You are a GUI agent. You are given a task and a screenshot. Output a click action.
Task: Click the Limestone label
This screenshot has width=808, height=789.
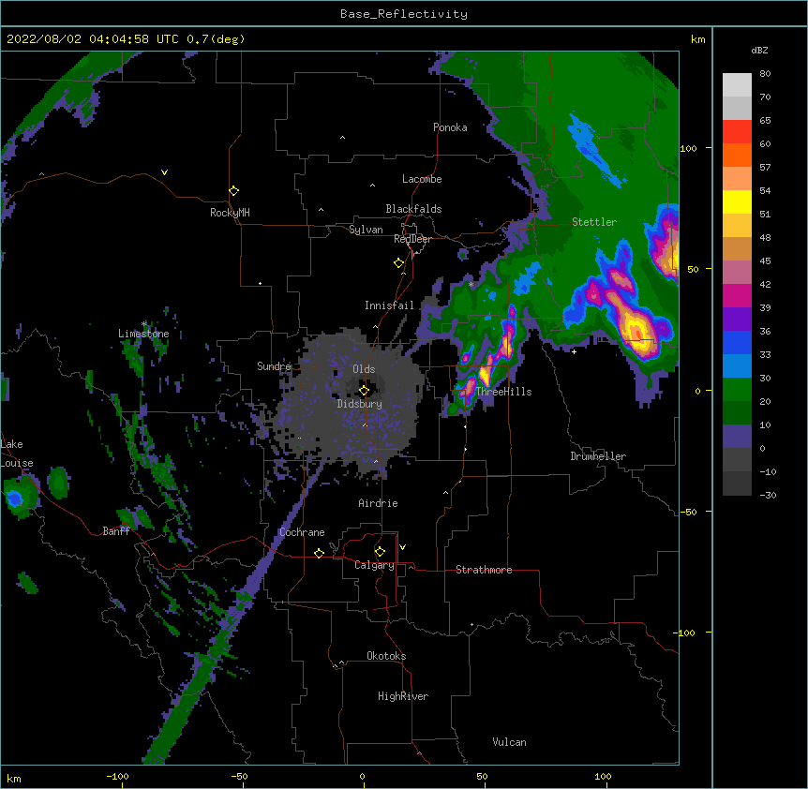[143, 334]
